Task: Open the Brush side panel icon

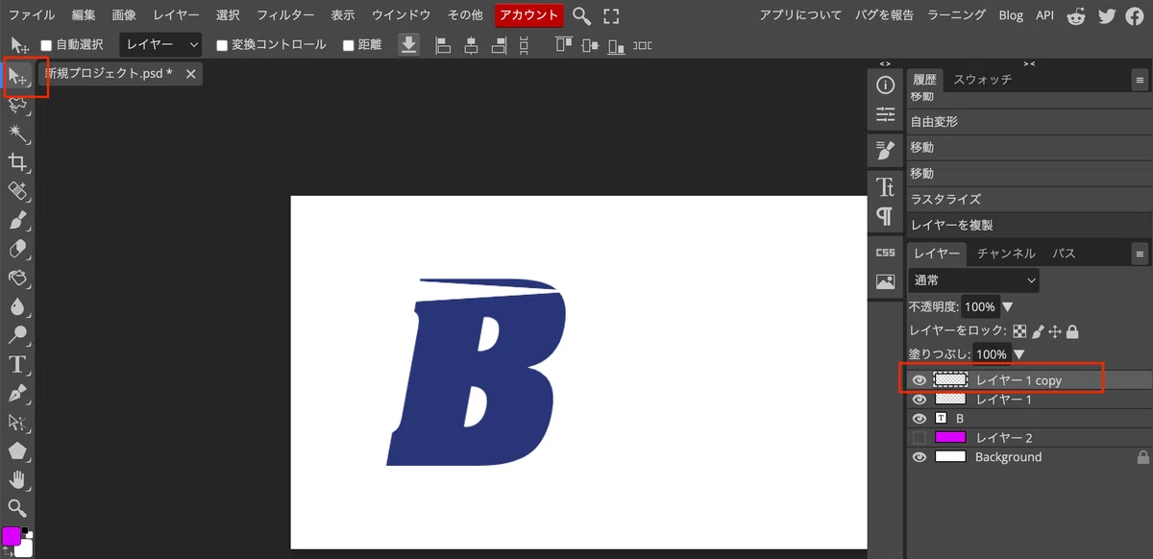Action: [885, 149]
